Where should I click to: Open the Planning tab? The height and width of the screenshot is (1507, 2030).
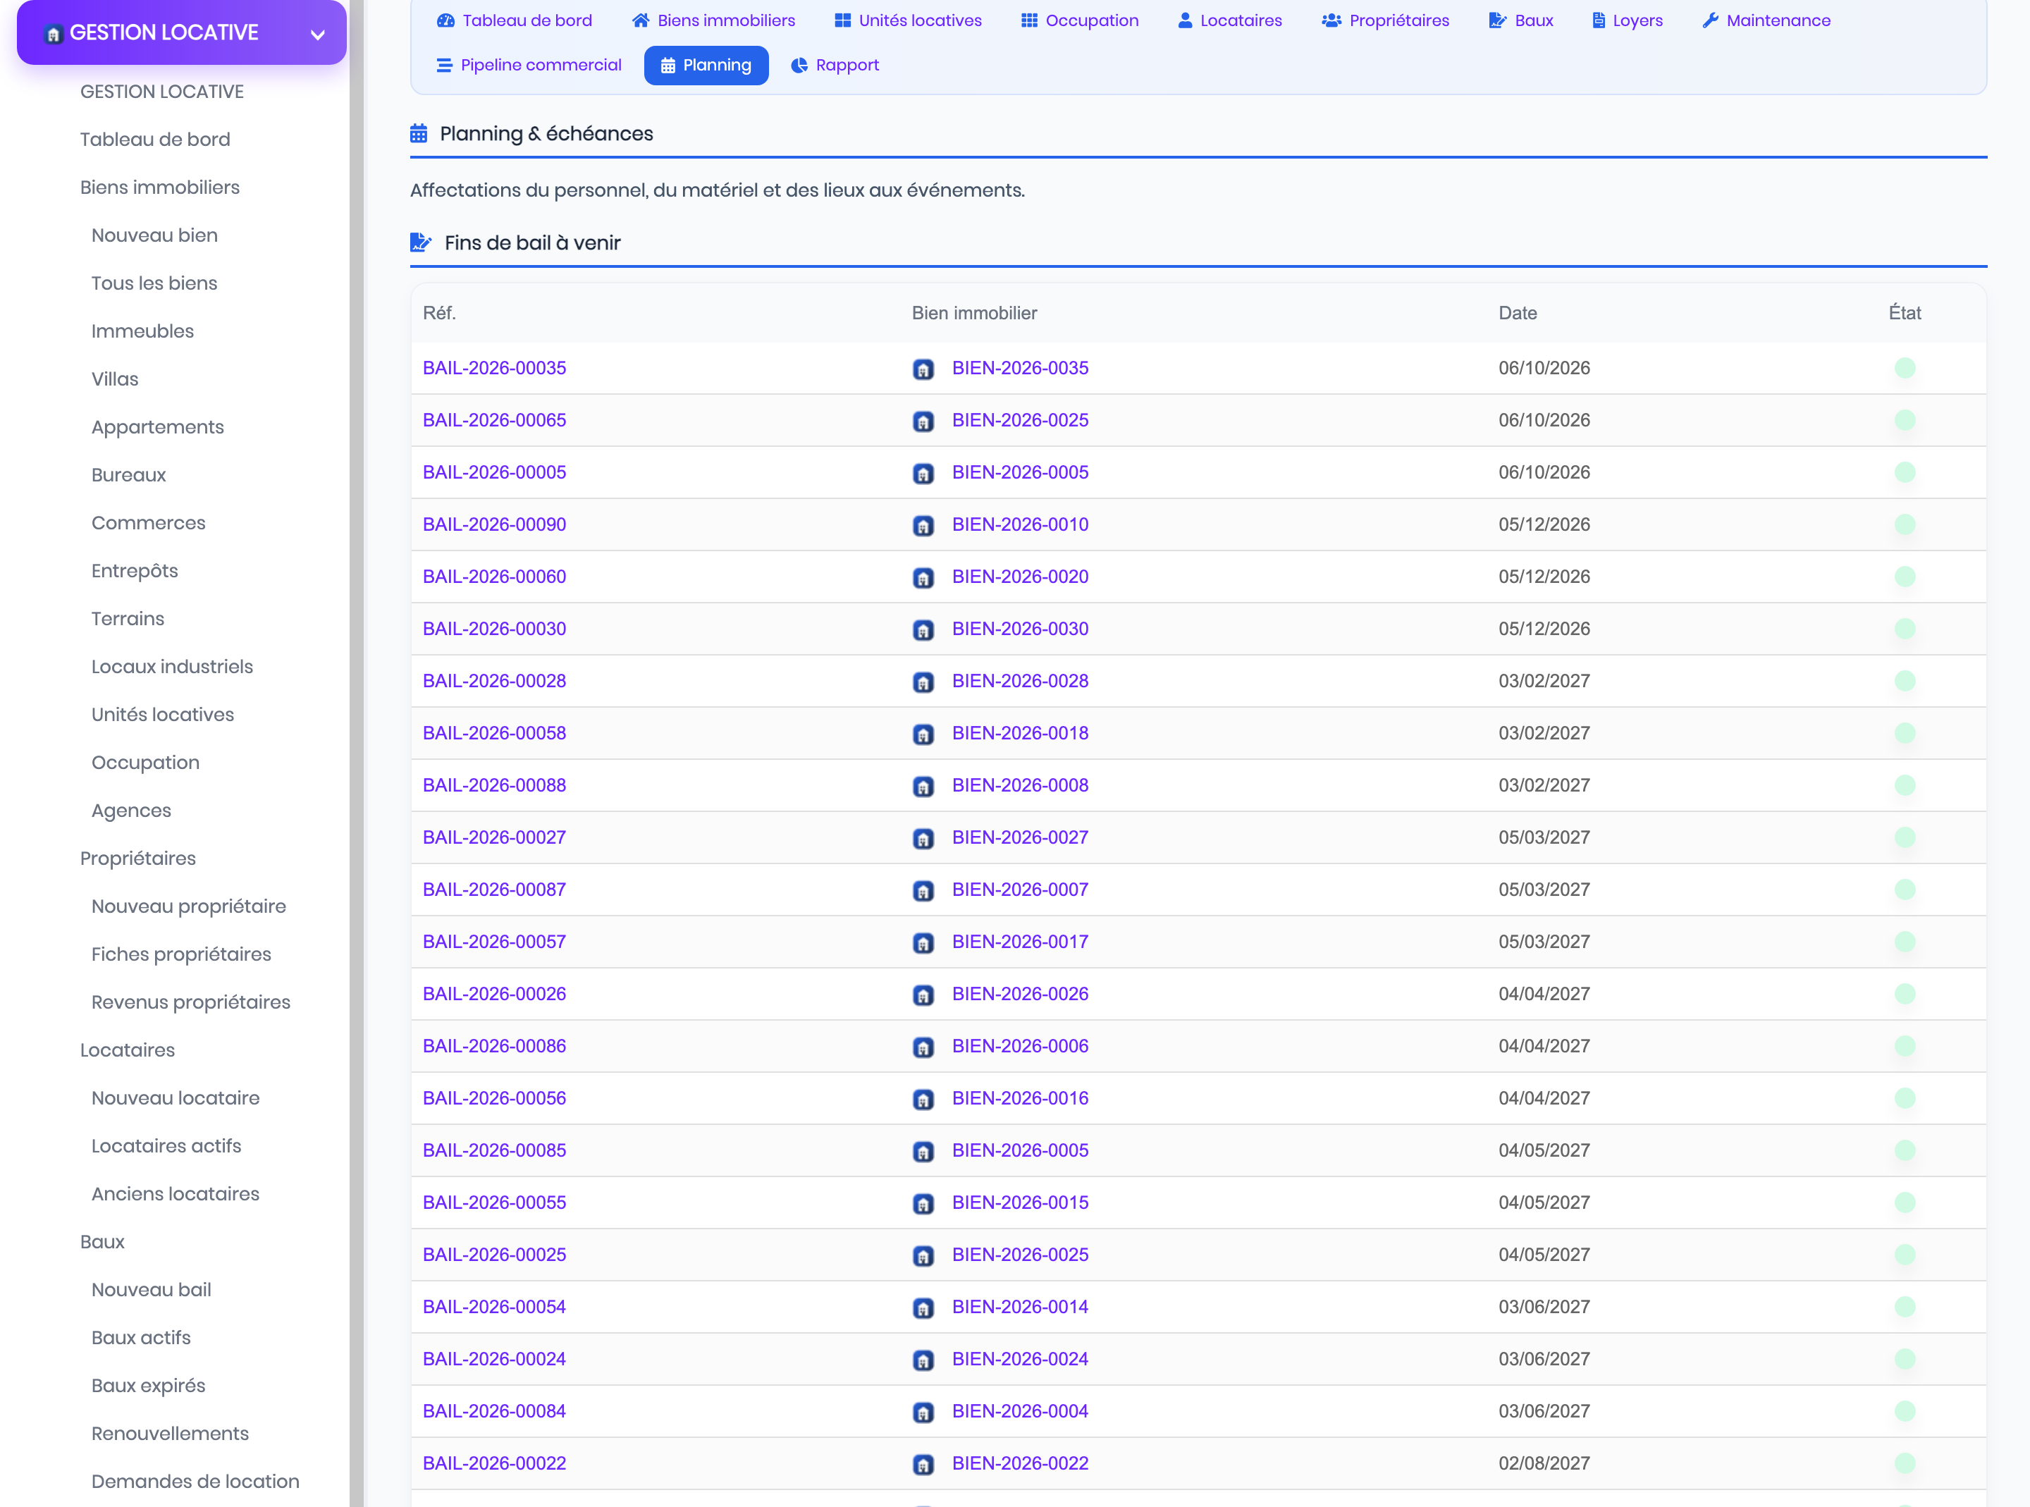[706, 65]
